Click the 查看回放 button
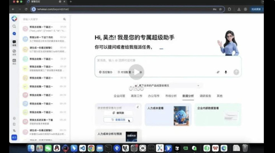This screenshot has height=153, width=275. [x=118, y=120]
